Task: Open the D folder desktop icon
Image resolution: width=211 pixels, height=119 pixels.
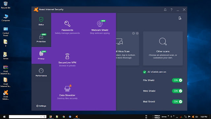Action: 6,43
